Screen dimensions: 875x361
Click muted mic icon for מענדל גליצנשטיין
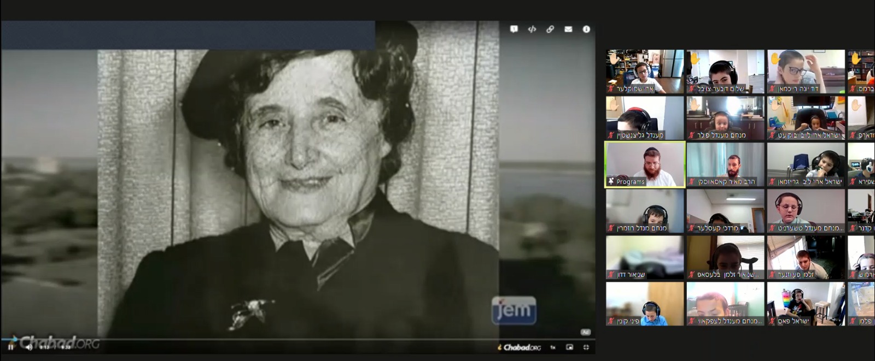pos(611,135)
